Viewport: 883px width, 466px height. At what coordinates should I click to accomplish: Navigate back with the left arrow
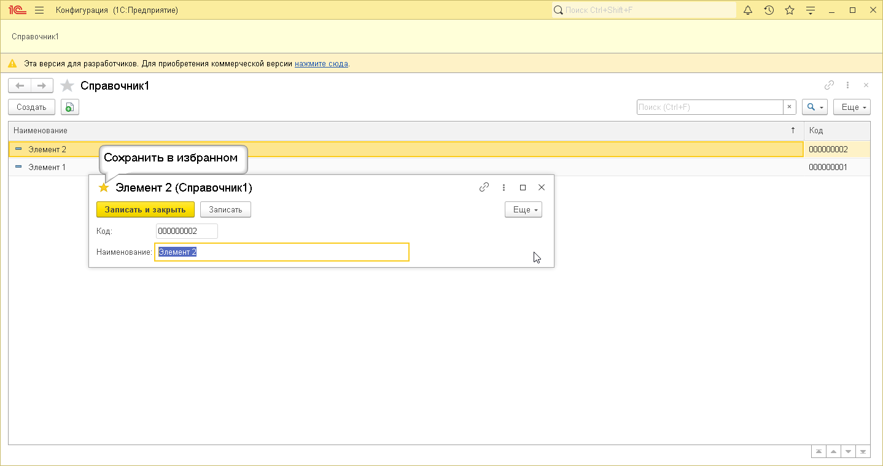click(20, 86)
